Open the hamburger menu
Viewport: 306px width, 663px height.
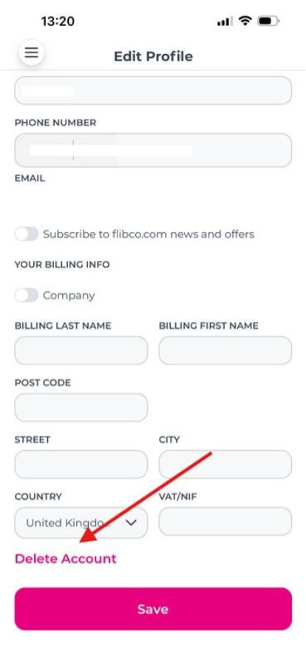(x=31, y=52)
